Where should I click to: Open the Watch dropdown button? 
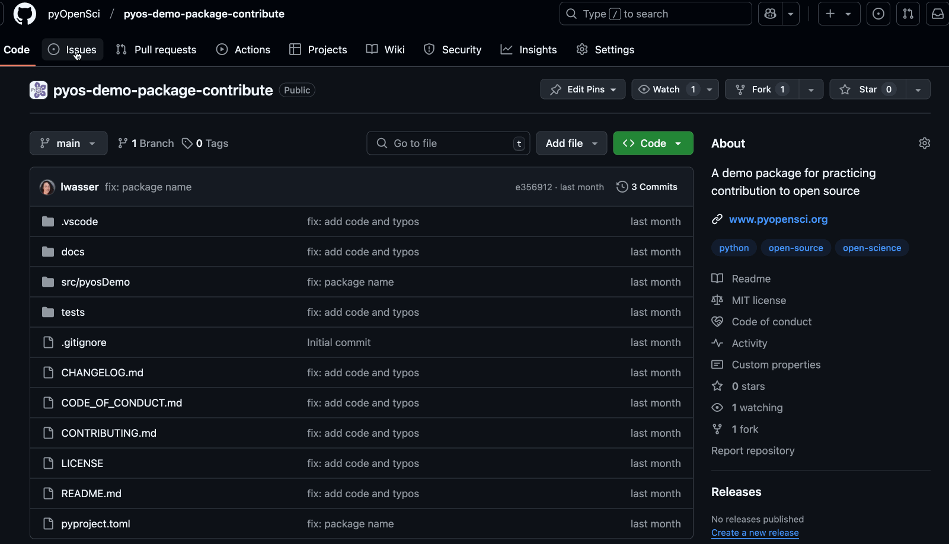click(x=675, y=89)
